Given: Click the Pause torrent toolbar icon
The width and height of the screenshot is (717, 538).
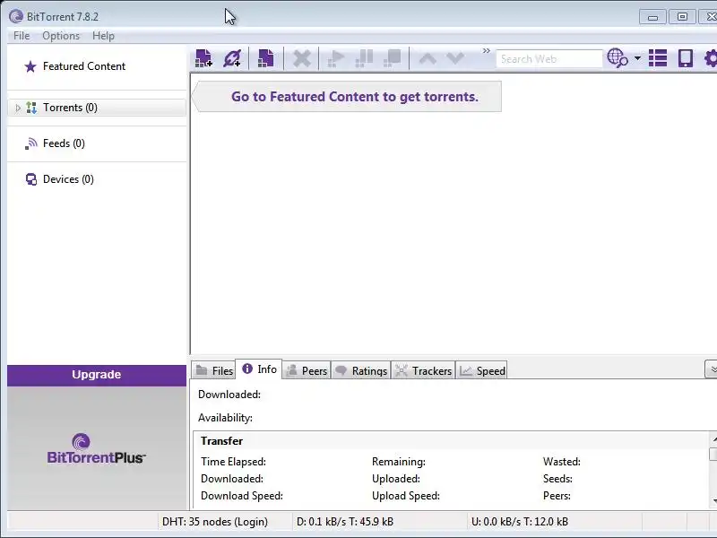Looking at the screenshot, I should 364,58.
